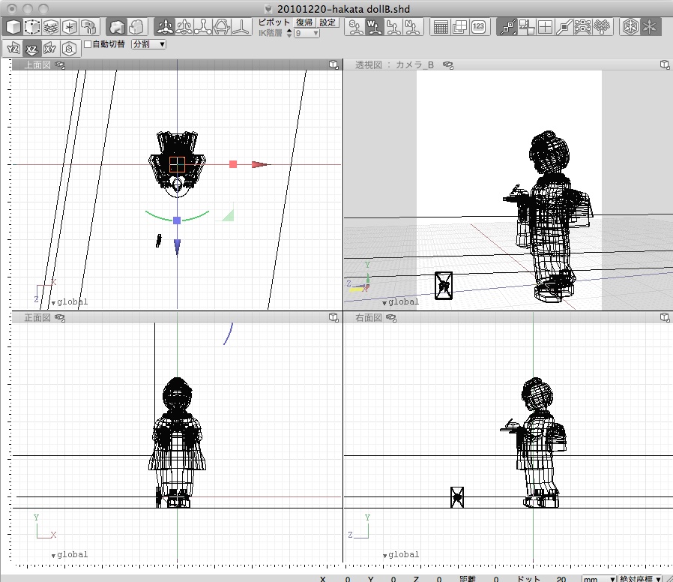Open the IK階層 value dropdown showing 9
The width and height of the screenshot is (673, 582).
pyautogui.click(x=307, y=33)
